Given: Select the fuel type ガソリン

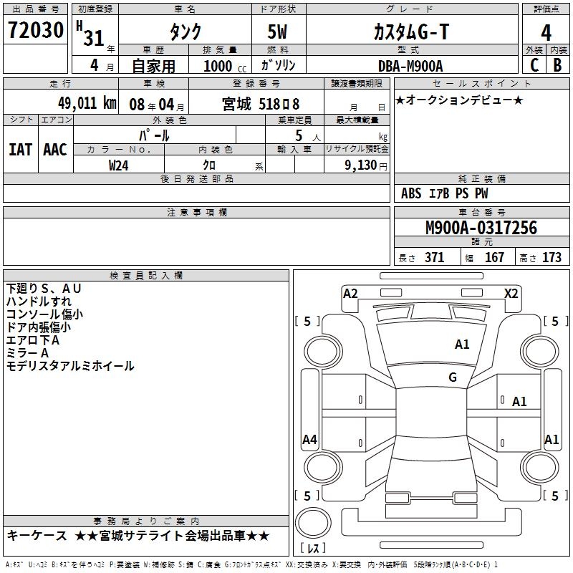Looking at the screenshot, I should (x=278, y=65).
